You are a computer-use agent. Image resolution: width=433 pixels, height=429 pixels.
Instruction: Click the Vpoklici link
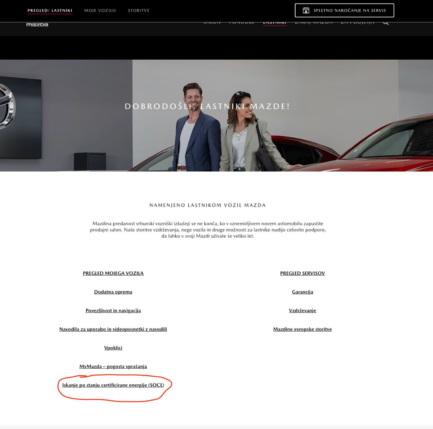[x=113, y=348]
